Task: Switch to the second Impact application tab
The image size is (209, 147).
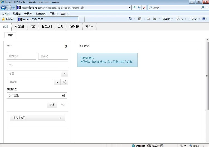Action: point(20,27)
